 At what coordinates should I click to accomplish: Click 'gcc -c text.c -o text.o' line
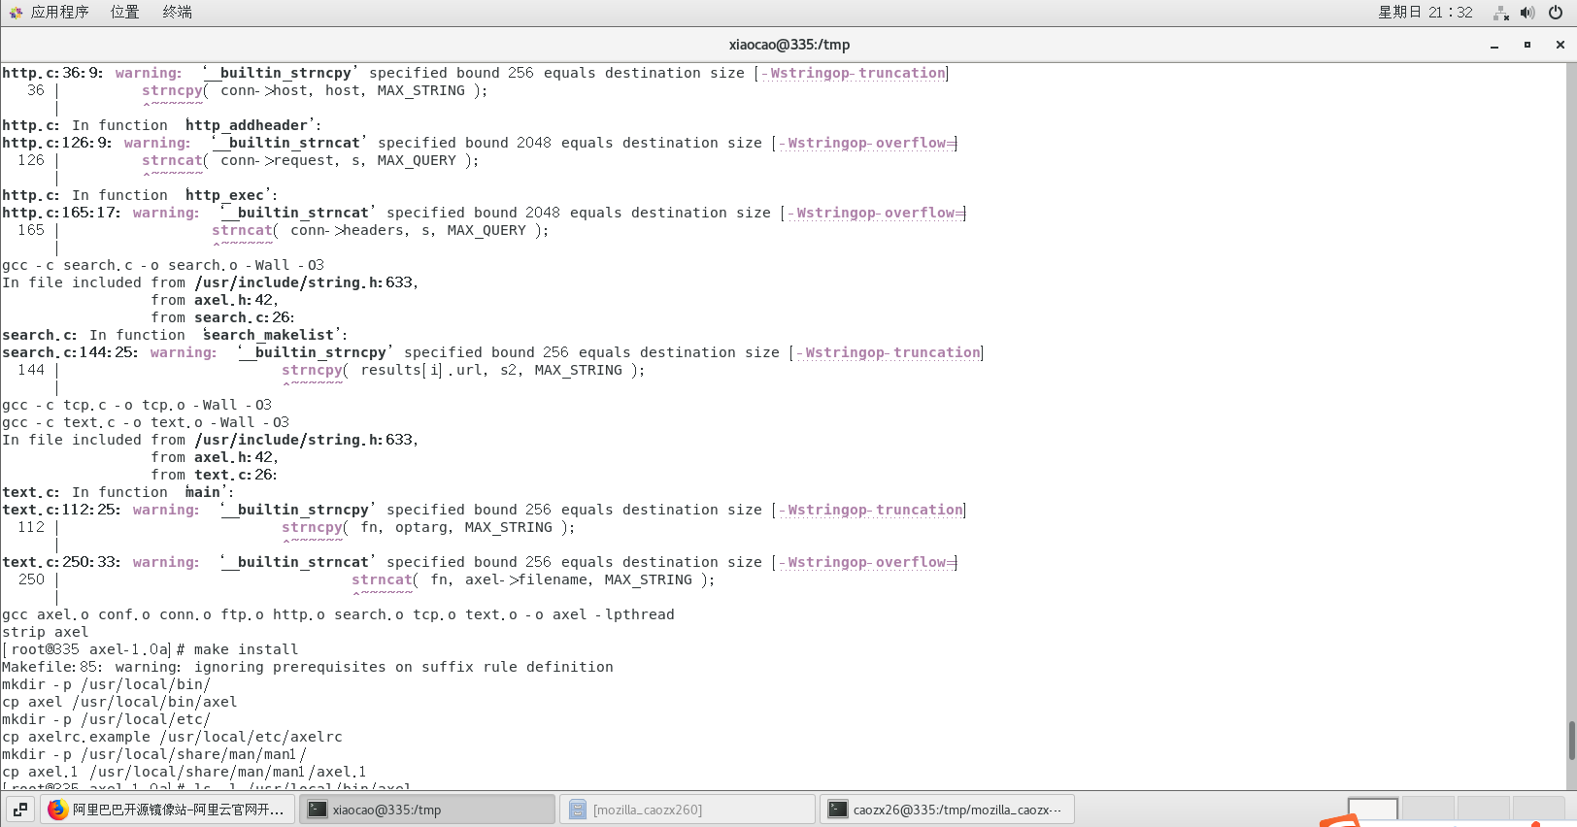click(146, 422)
